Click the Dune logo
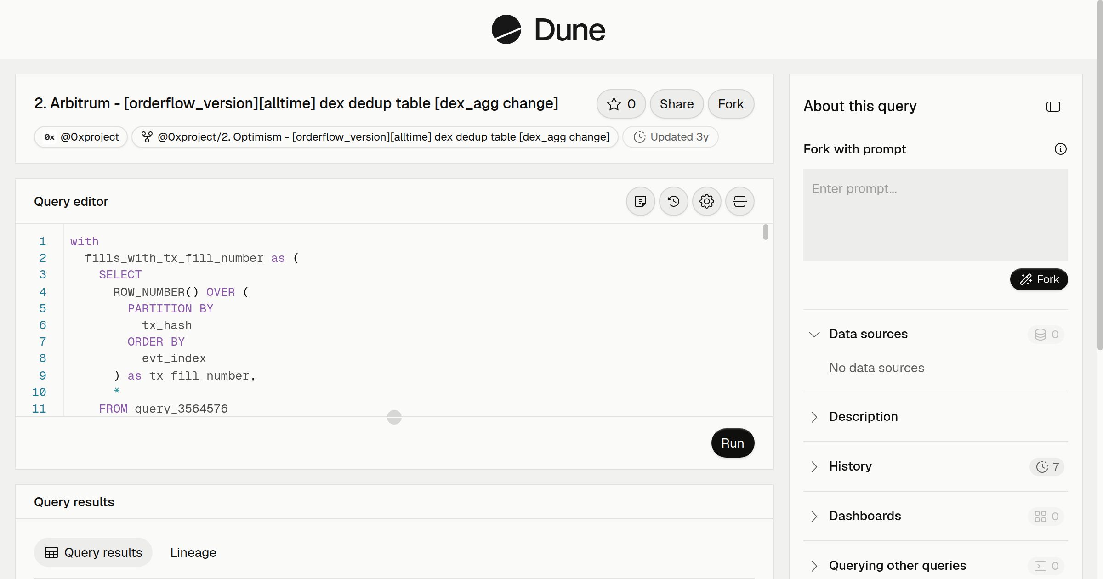 [x=548, y=29]
